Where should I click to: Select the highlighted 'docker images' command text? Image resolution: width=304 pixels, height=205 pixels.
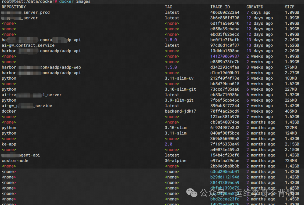point(75,2)
